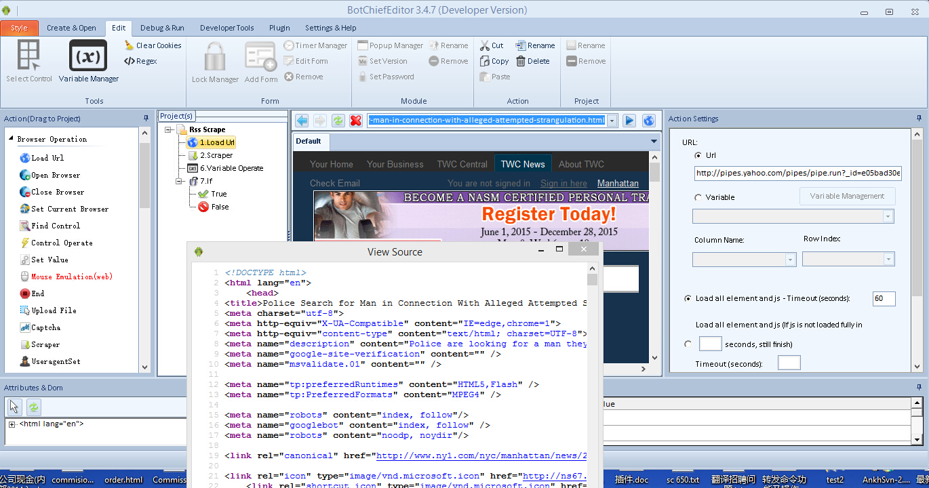Click the Sign in here link
The width and height of the screenshot is (929, 488).
(564, 183)
